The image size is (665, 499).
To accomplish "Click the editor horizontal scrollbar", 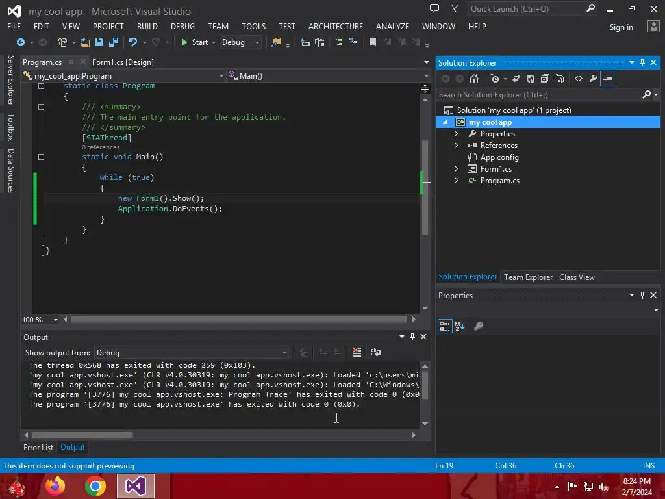I will pos(239,320).
